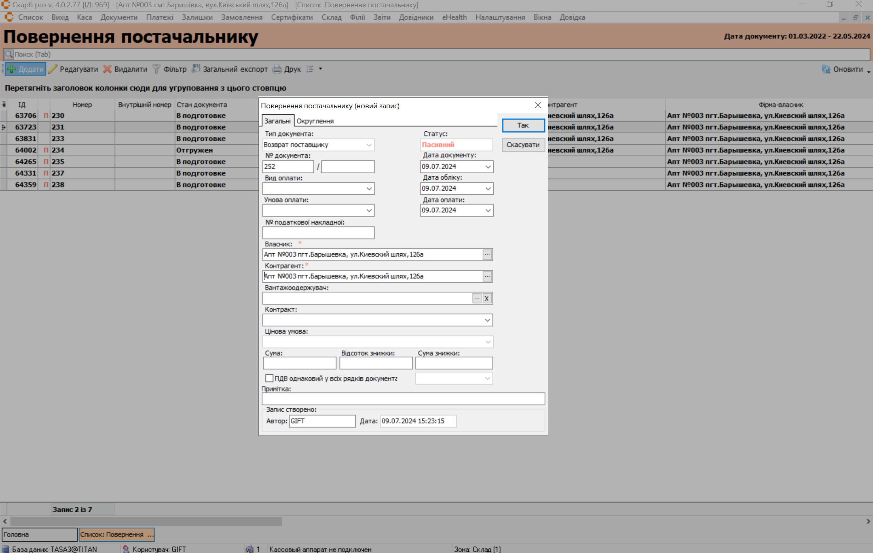Focus the Примітка text field
Image resolution: width=873 pixels, height=553 pixels.
point(403,399)
